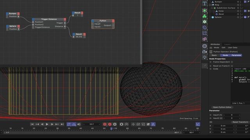Select the Cone object row
This screenshot has height=140, width=250.
(221, 11)
